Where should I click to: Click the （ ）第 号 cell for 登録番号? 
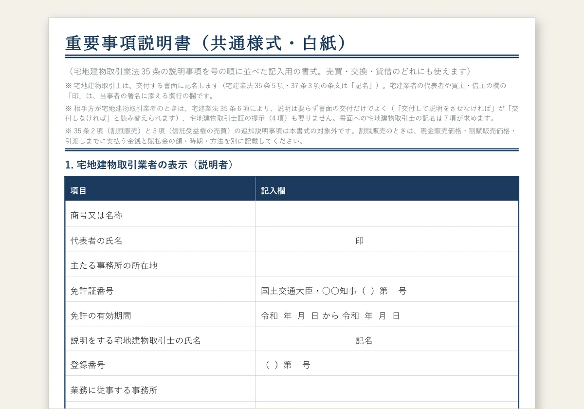pyautogui.click(x=387, y=363)
